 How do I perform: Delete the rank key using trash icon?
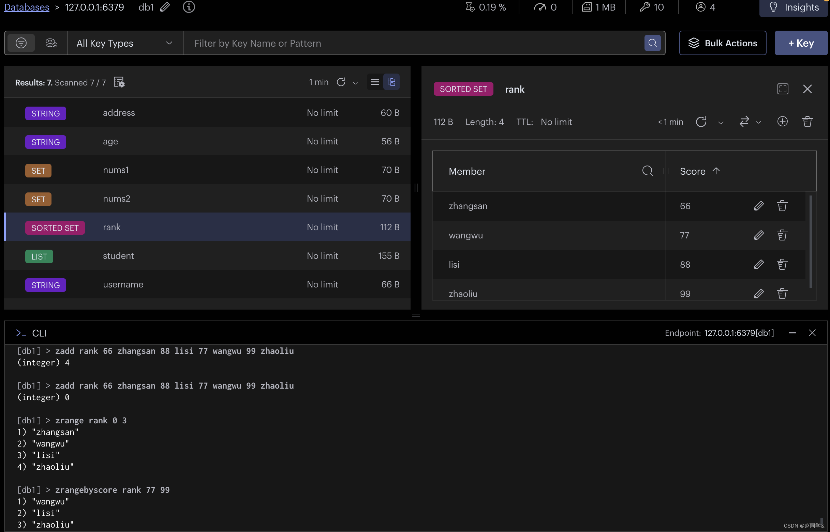pyautogui.click(x=807, y=122)
